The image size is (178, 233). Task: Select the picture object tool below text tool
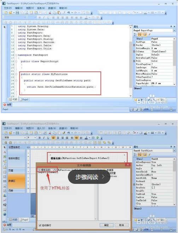(5, 157)
